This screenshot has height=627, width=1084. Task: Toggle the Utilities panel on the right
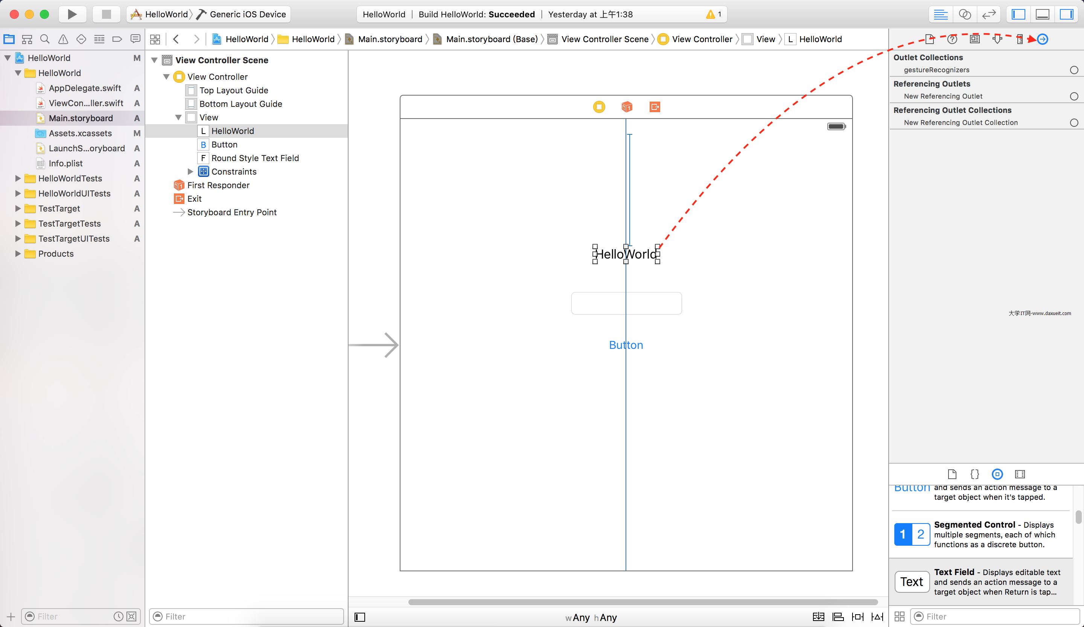[1066, 14]
